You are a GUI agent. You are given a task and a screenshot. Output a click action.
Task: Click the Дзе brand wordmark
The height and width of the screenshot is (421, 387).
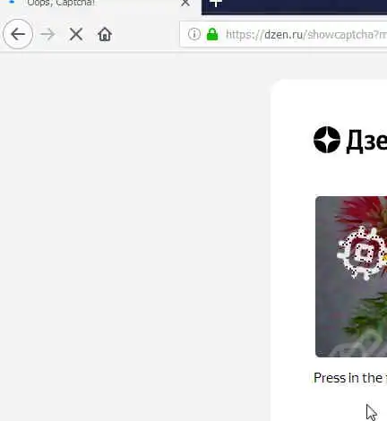point(366,141)
